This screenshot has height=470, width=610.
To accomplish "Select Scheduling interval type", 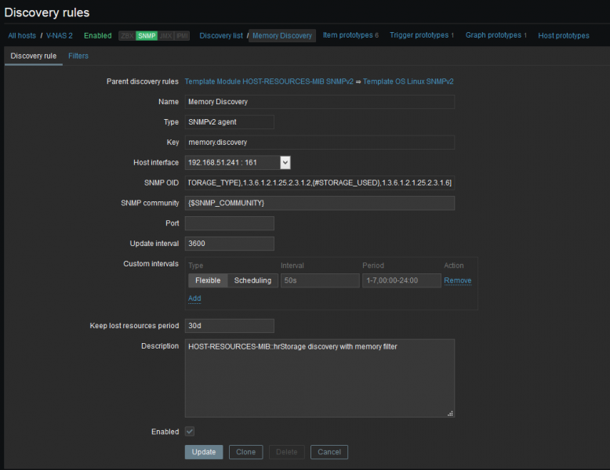I will 252,280.
